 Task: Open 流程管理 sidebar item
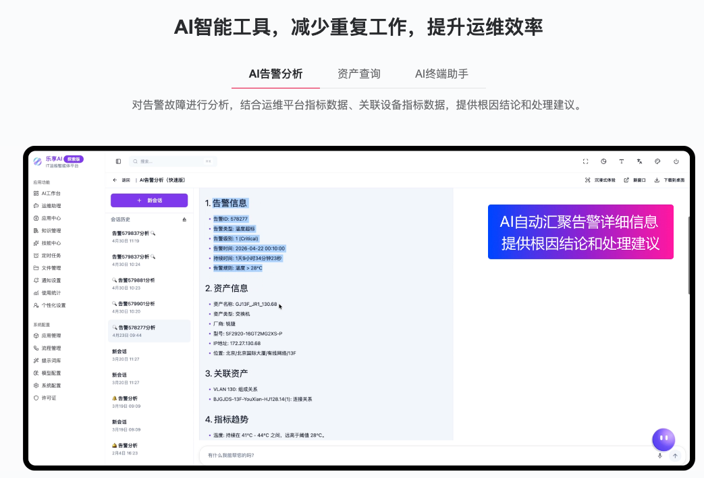coord(47,348)
